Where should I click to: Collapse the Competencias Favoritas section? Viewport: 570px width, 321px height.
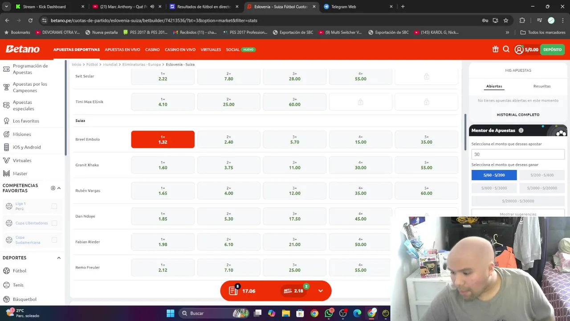point(59,188)
